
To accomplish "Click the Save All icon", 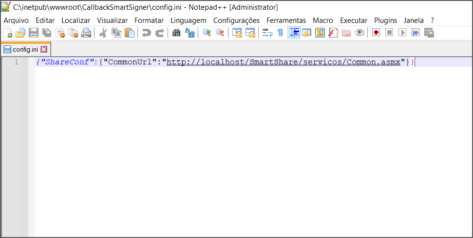I will [x=47, y=33].
